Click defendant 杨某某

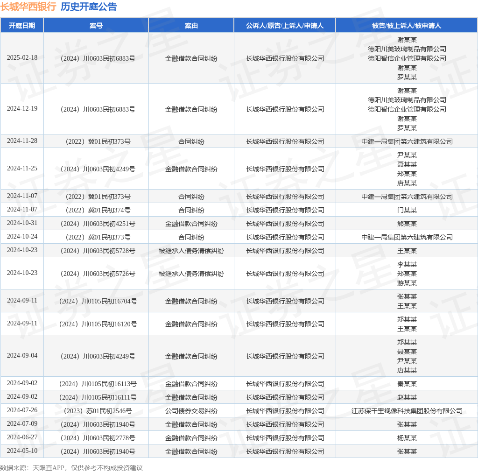click(x=407, y=438)
